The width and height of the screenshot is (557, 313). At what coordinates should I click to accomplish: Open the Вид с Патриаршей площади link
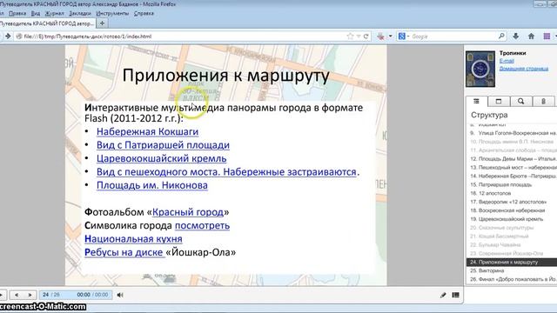(163, 145)
